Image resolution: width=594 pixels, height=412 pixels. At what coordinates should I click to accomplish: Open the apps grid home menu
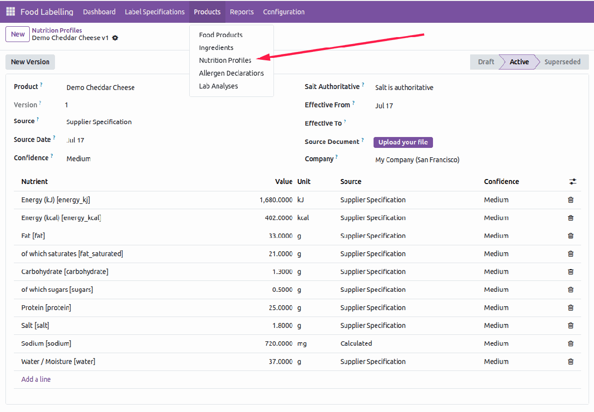pyautogui.click(x=10, y=12)
